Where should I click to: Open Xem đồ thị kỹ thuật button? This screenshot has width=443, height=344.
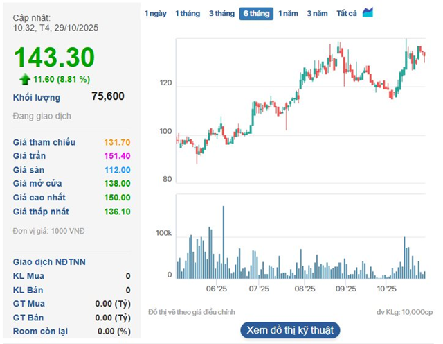tap(290, 329)
